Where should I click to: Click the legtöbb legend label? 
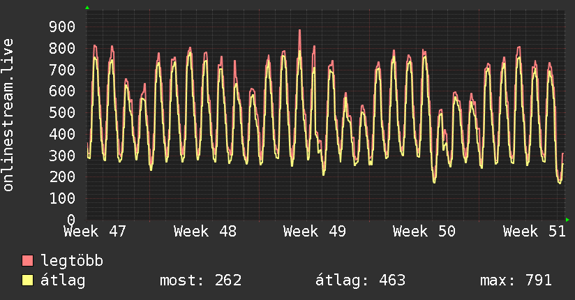[x=72, y=260]
